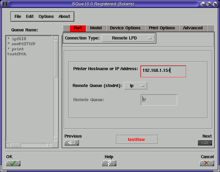The width and height of the screenshot is (220, 172).
Task: Select the Print Options tab
Action: [162, 28]
